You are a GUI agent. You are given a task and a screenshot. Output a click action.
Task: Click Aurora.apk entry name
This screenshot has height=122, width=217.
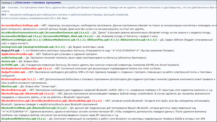(8, 62)
